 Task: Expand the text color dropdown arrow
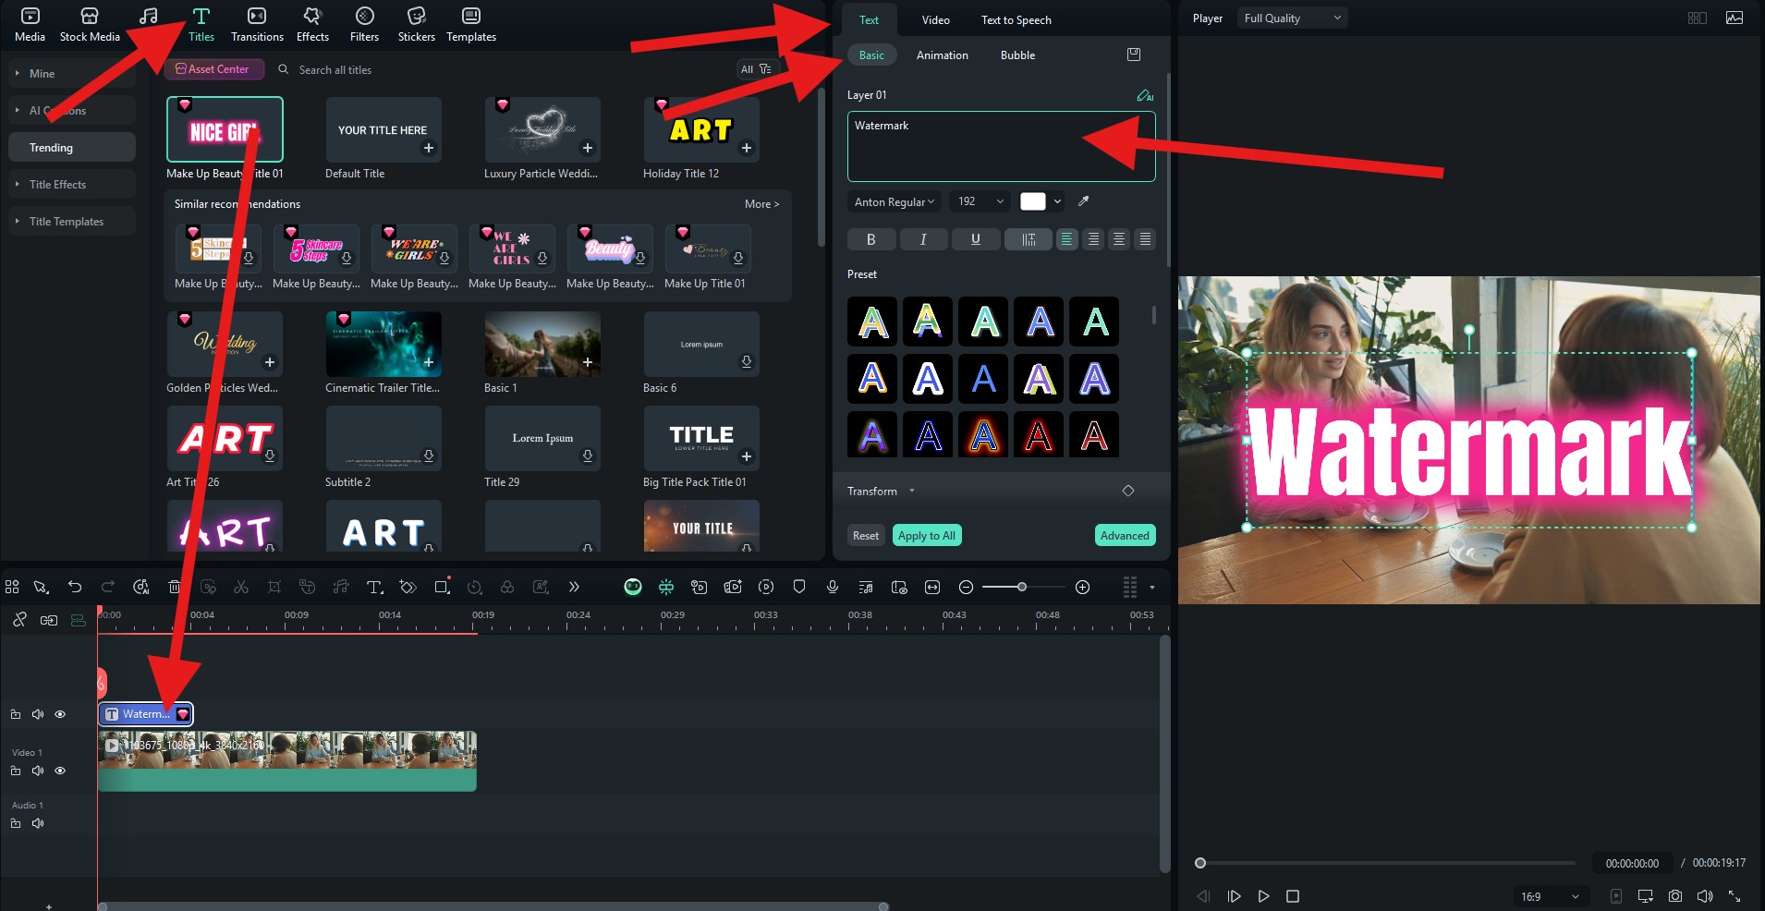pos(1058,201)
